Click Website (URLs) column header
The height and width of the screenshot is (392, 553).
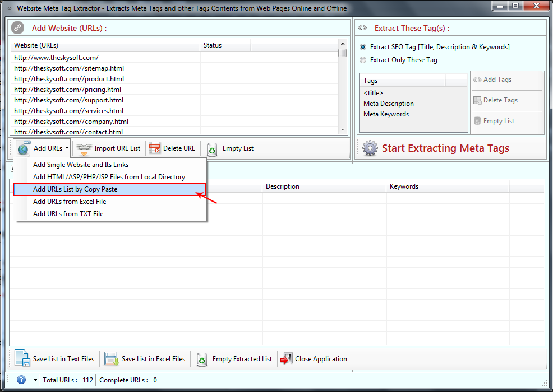point(105,45)
